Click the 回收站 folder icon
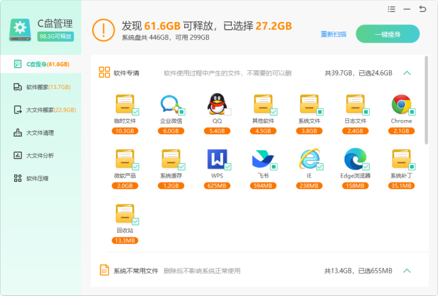The height and width of the screenshot is (296, 438). pos(124,213)
